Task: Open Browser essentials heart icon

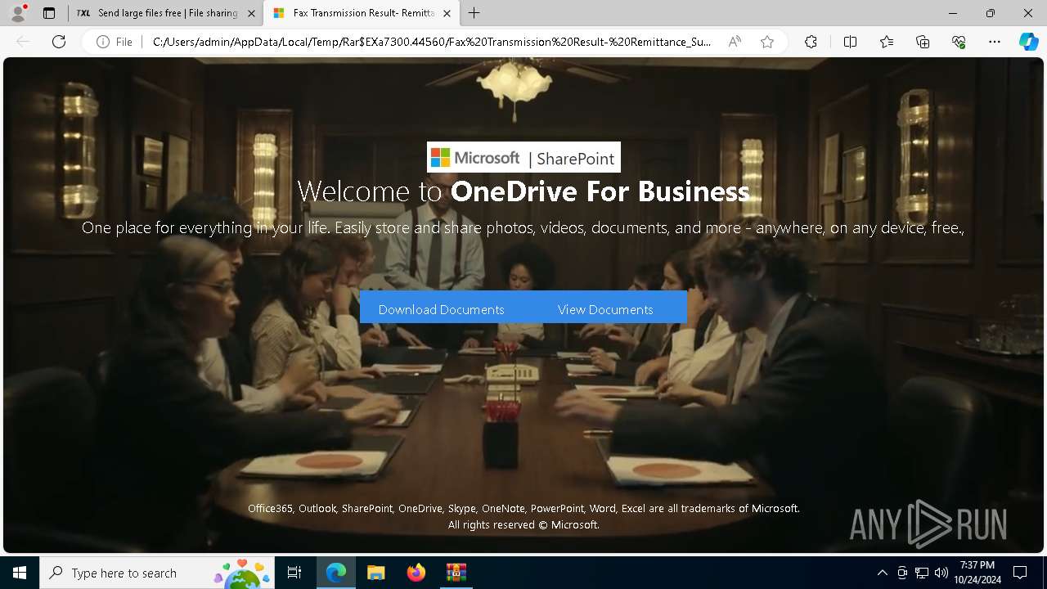Action: (x=959, y=42)
